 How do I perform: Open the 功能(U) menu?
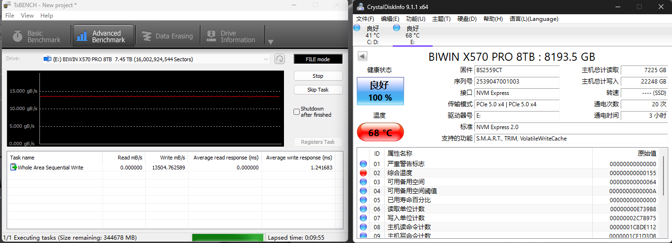click(x=415, y=19)
